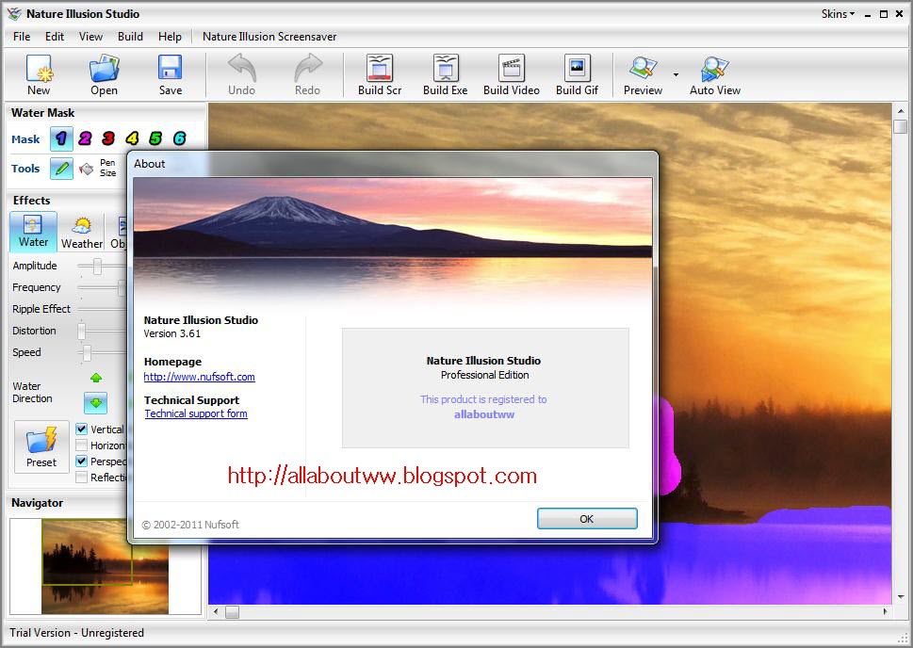This screenshot has height=648, width=913.
Task: Click the Redo arrow icon
Action: [307, 69]
